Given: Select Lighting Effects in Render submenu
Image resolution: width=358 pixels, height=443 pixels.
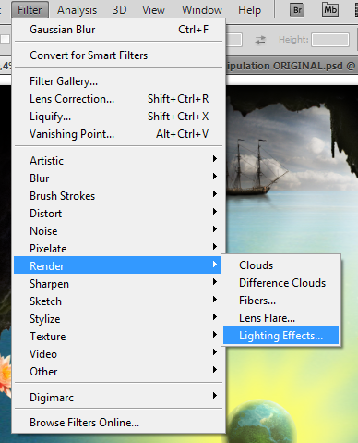Looking at the screenshot, I should coord(280,336).
